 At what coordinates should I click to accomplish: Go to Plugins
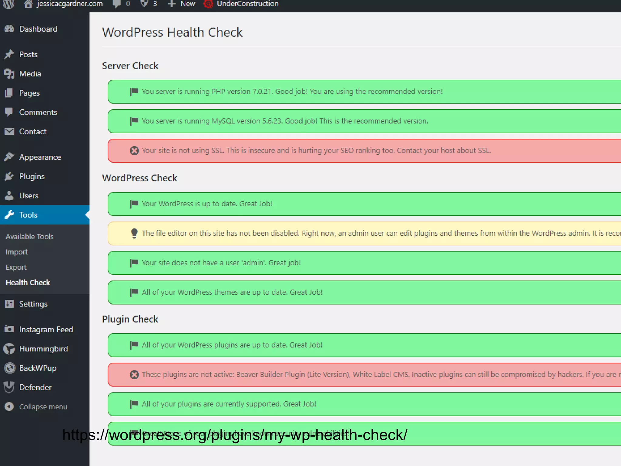pos(32,176)
